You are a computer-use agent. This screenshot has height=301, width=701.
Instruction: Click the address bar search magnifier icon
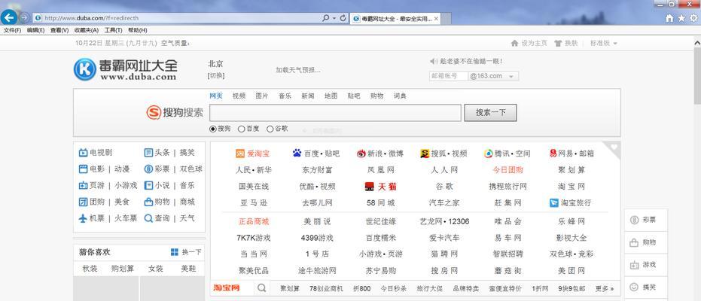pyautogui.click(x=326, y=18)
